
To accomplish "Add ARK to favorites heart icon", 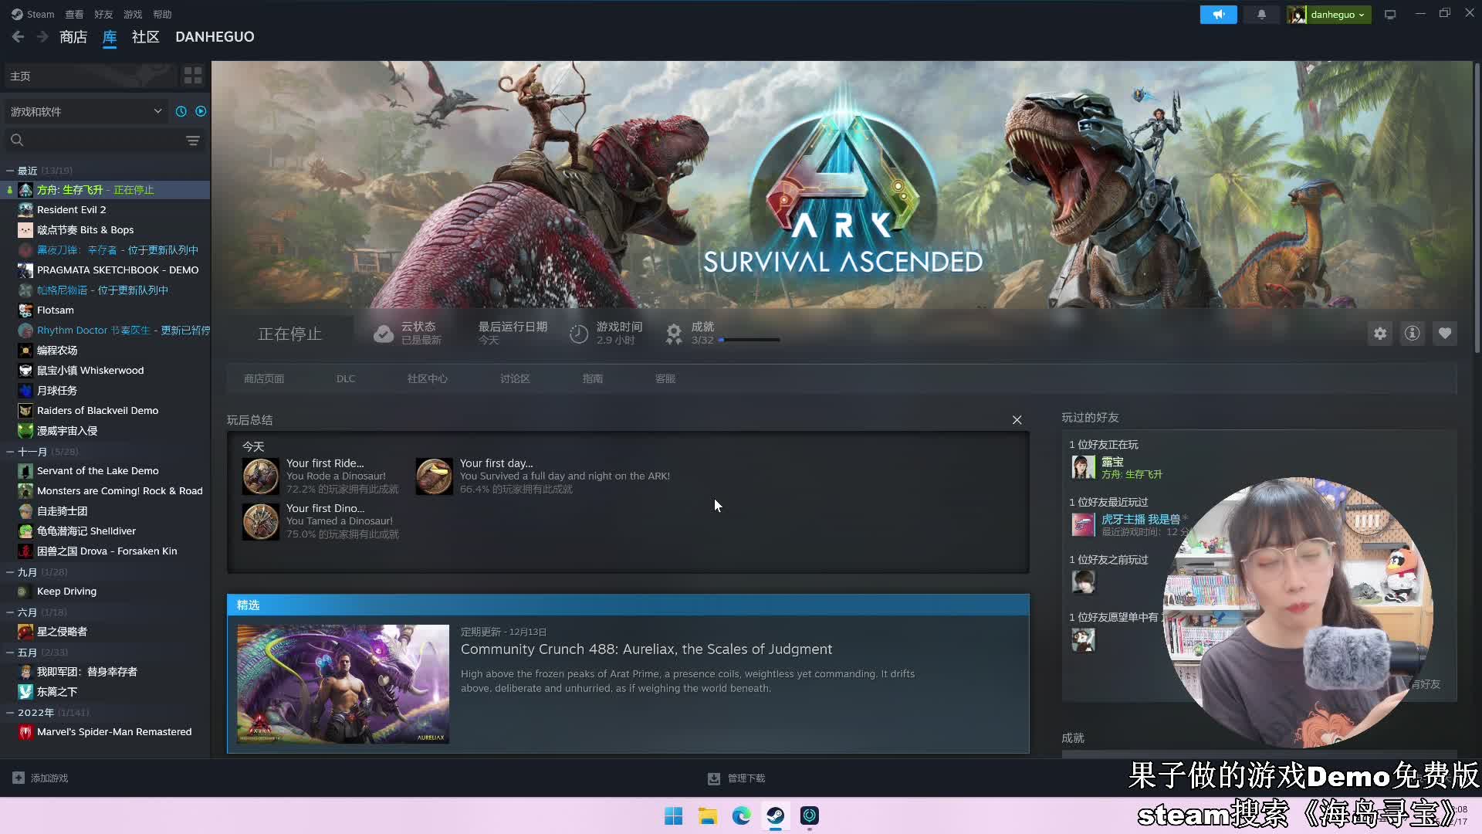I will click(x=1444, y=334).
